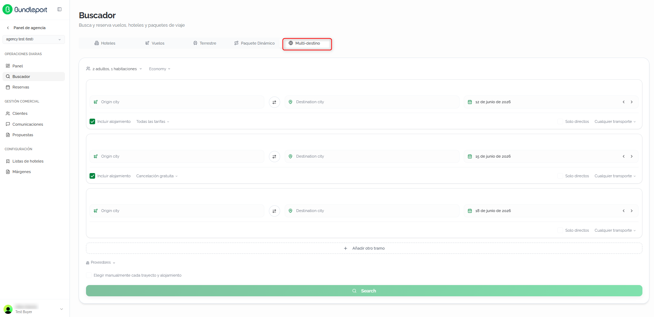Click the green Search button
The image size is (654, 317).
364,291
